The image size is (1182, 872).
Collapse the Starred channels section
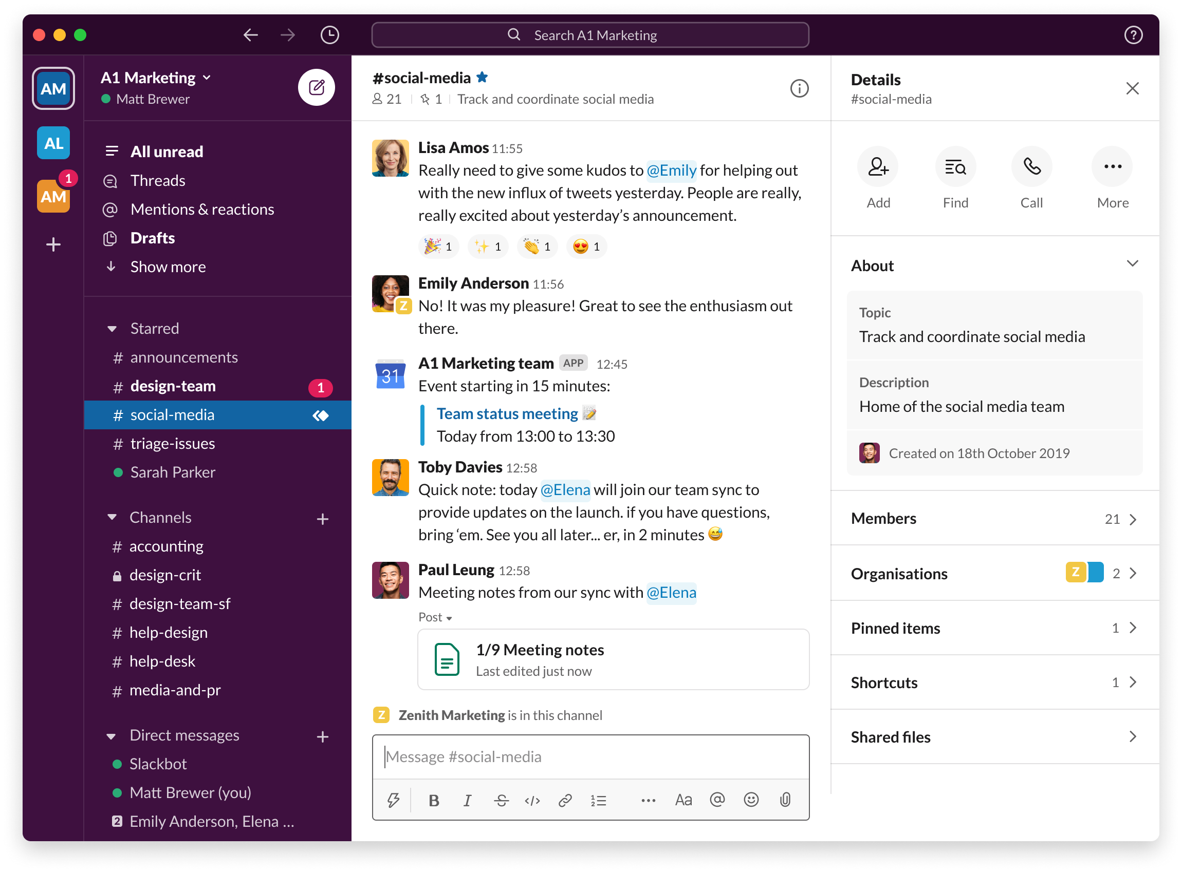[x=112, y=328]
